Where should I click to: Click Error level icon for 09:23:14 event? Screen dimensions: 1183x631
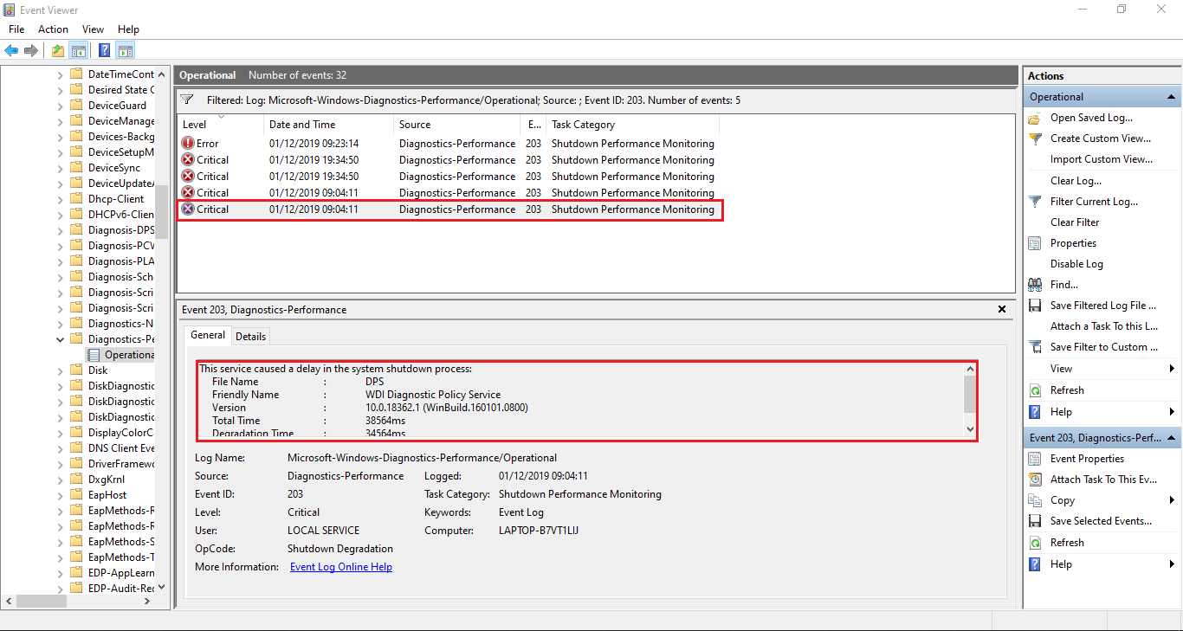tap(188, 144)
